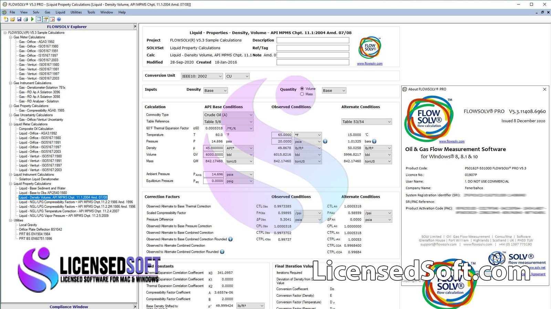Click the base density 45.000000 input field
The height and width of the screenshot is (309, 551).
214,148
